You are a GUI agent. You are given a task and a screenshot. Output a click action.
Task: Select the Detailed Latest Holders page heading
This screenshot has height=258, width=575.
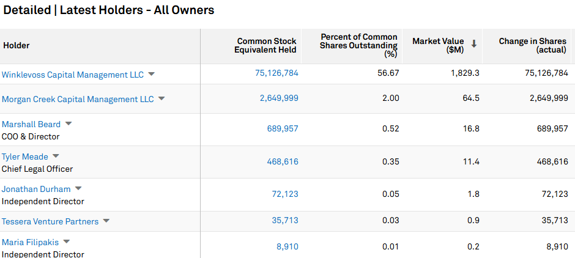click(108, 10)
